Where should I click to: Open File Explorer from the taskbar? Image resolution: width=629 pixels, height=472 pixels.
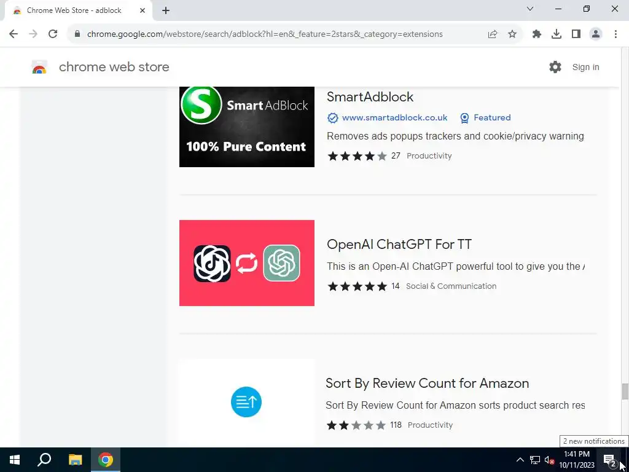[75, 460]
